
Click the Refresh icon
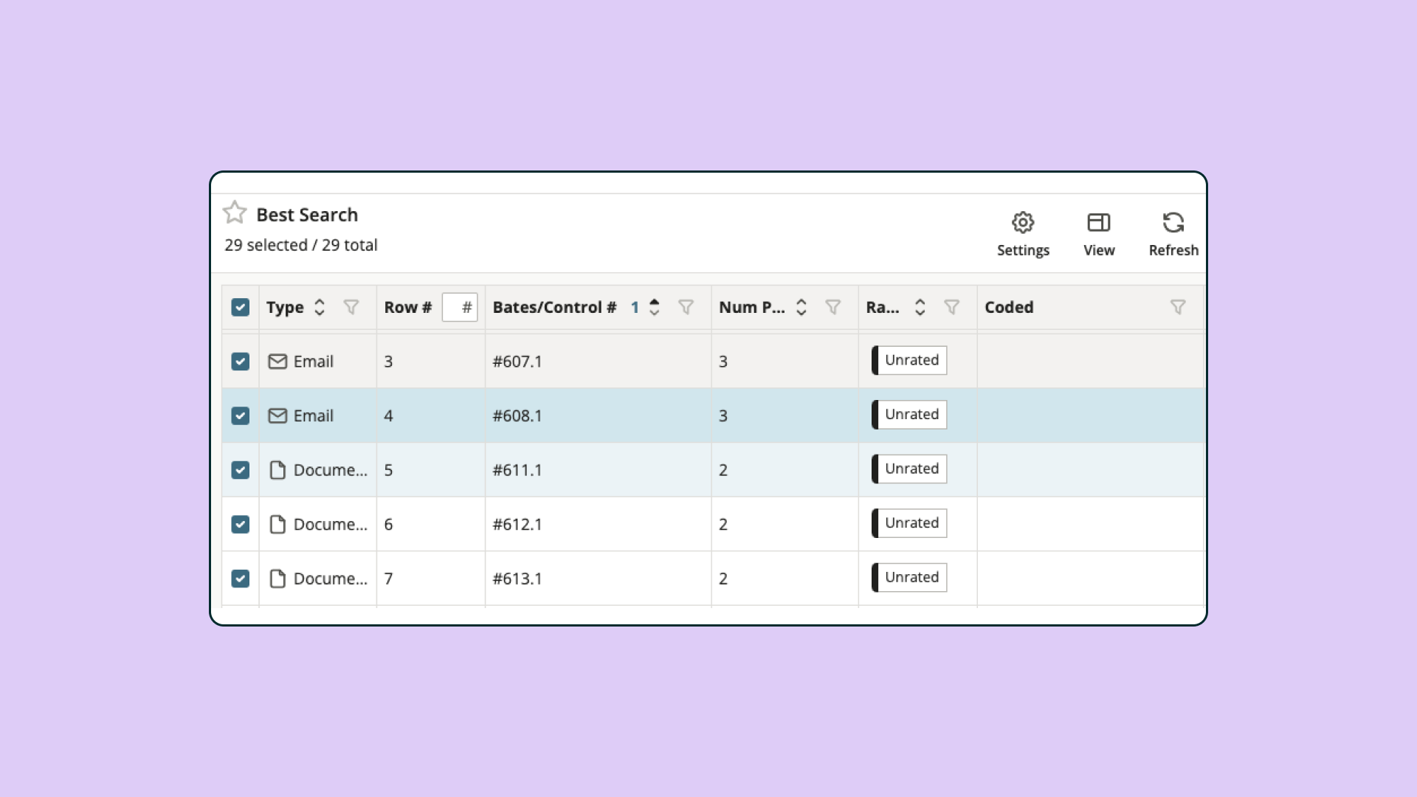[x=1173, y=222]
